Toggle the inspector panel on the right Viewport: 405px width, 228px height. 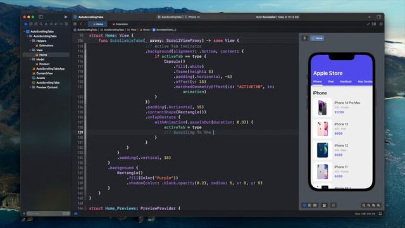379,17
